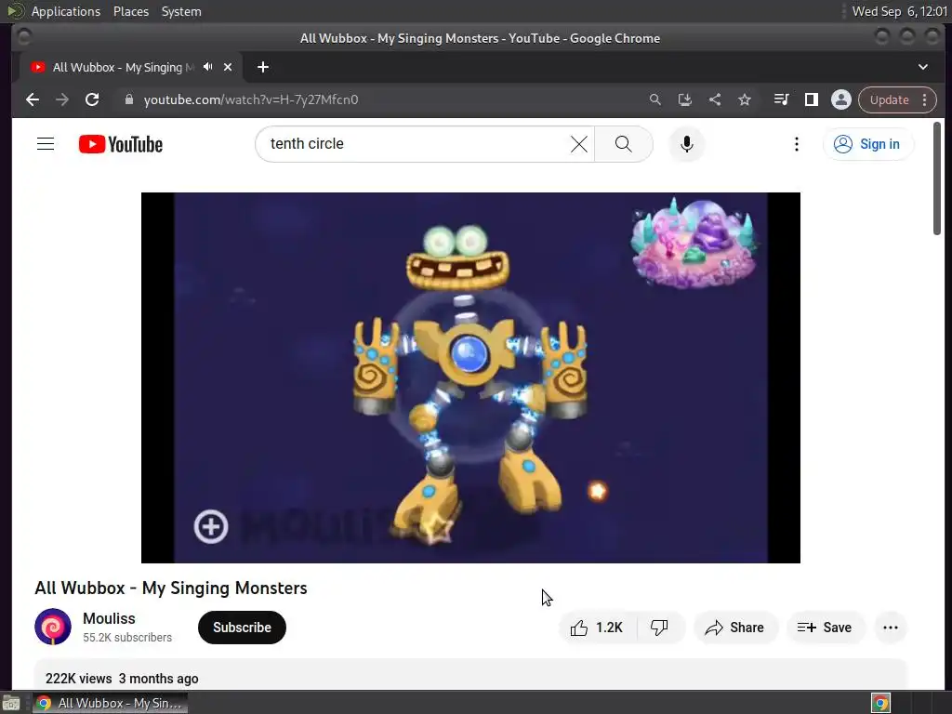Go back to the previous page
The image size is (952, 714).
(33, 99)
